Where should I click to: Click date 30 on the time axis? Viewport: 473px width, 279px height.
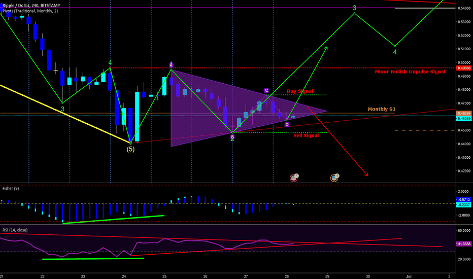368,276
